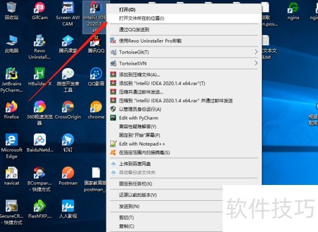The height and width of the screenshot is (232, 318).
Task: Select the JetBrains PyCharm desktop shortcut
Action: tap(11, 80)
